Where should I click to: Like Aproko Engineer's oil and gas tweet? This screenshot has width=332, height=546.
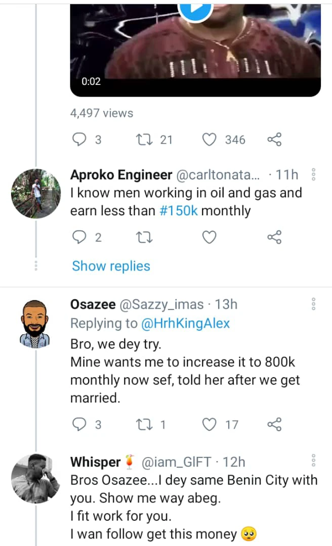tap(210, 237)
